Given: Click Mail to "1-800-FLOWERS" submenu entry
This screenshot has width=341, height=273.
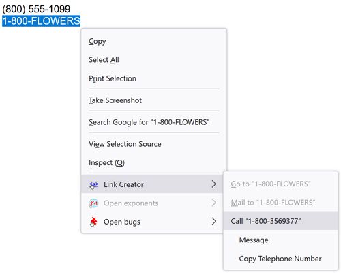Looking at the screenshot, I should click(x=281, y=202).
